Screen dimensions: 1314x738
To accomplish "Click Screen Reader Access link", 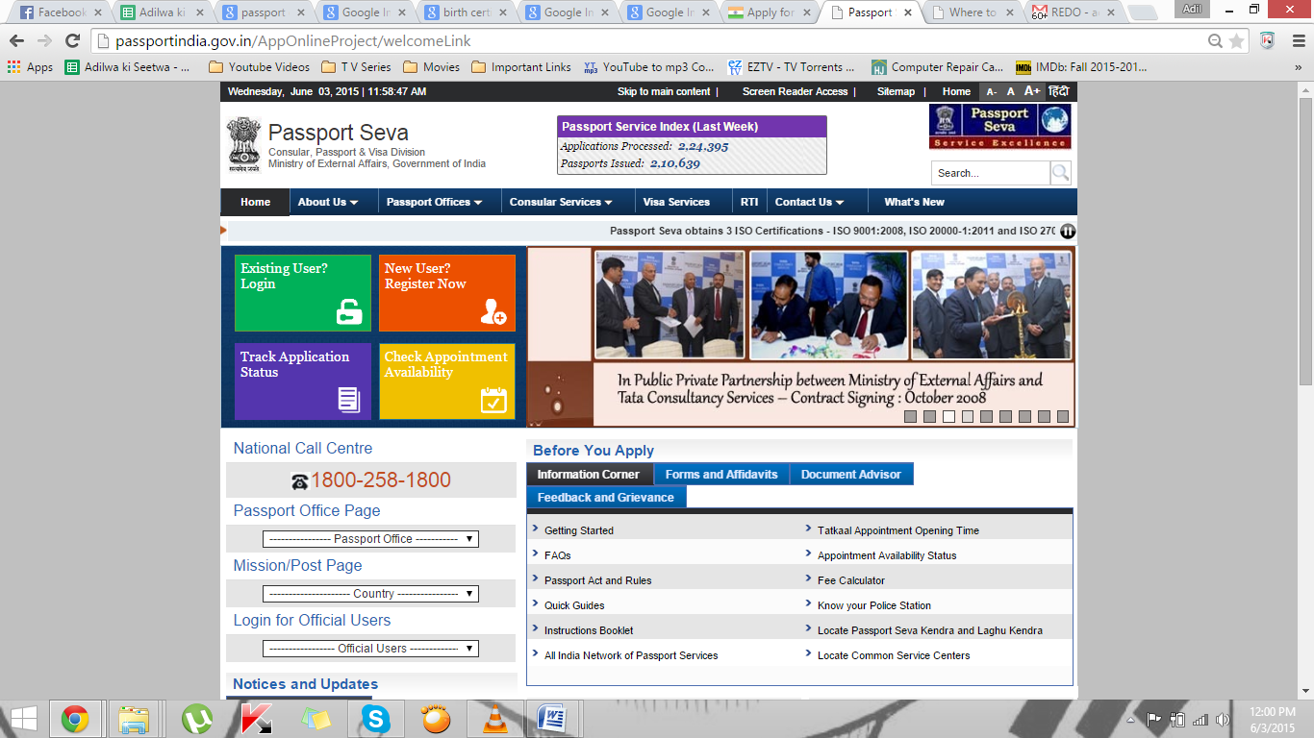I will click(796, 91).
